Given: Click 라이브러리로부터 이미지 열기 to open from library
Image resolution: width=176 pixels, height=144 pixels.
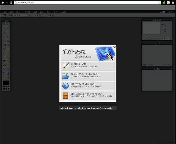Looking at the screenshot, I should point(88,96).
